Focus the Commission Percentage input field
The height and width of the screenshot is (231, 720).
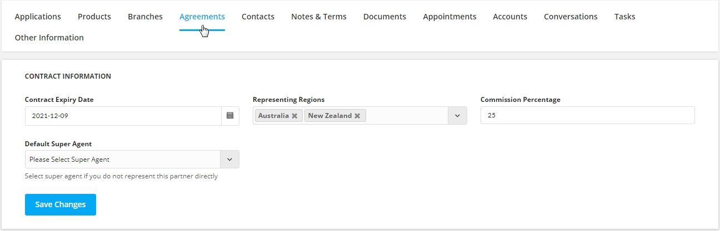588,116
